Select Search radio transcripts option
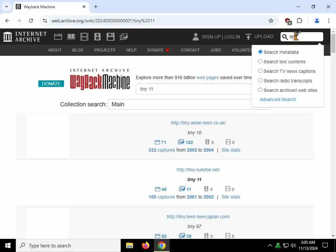 tap(260, 80)
